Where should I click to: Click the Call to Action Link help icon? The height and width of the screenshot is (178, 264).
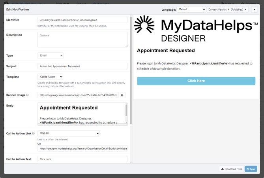click(x=33, y=134)
